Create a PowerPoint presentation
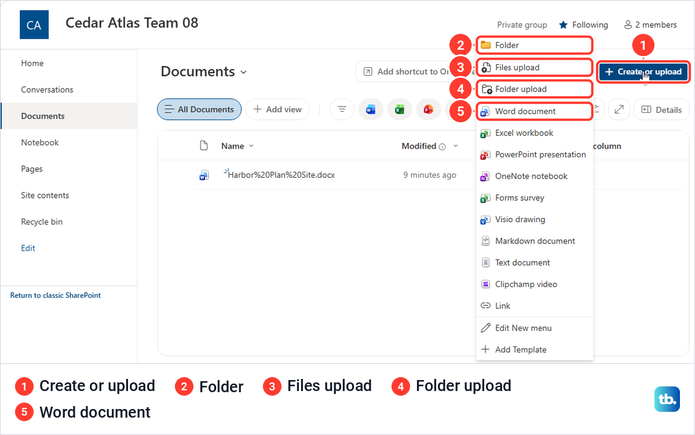Screen dimensions: 695x435 click(535, 154)
